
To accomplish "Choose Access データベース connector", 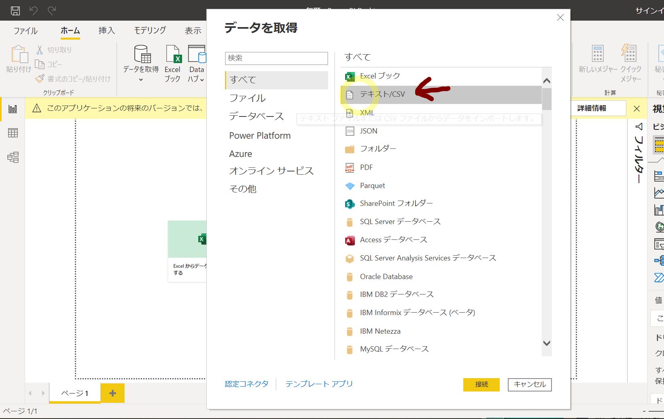I will tap(441, 240).
